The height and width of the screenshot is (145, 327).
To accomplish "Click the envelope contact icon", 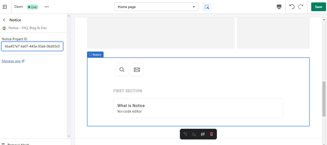I will pyautogui.click(x=137, y=70).
